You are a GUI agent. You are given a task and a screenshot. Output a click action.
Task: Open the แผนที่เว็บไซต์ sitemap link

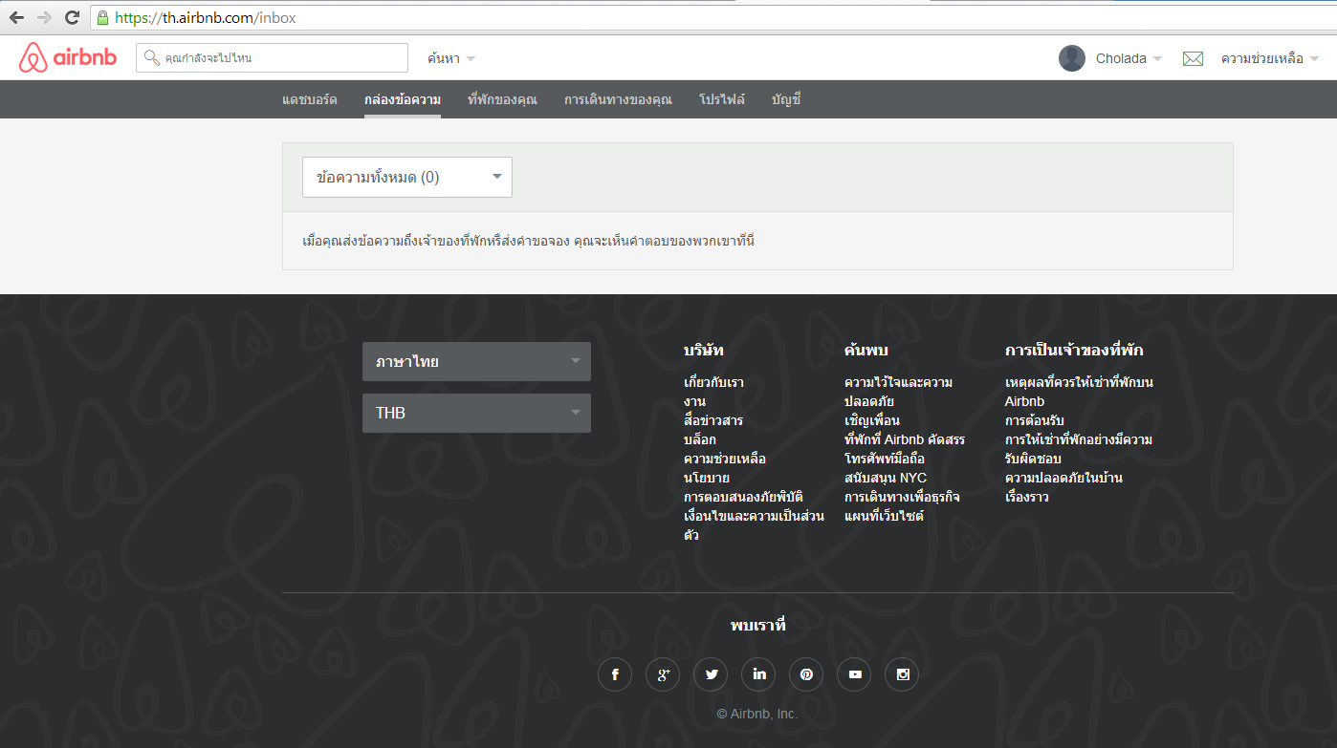click(x=885, y=517)
